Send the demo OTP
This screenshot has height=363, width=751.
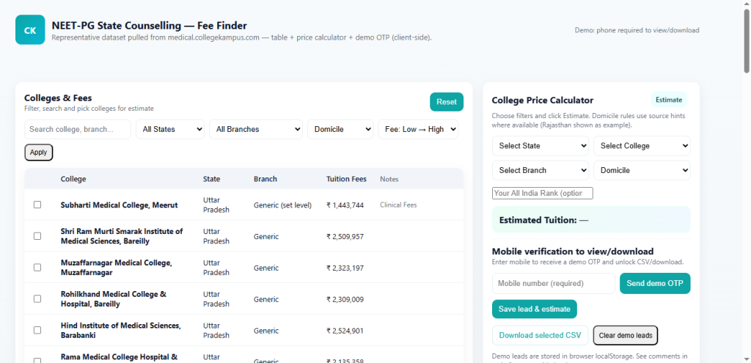pyautogui.click(x=655, y=284)
